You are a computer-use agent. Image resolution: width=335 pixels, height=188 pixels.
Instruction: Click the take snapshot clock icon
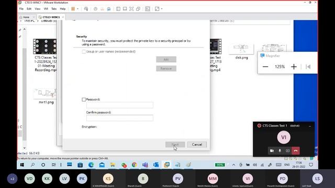[95, 9]
